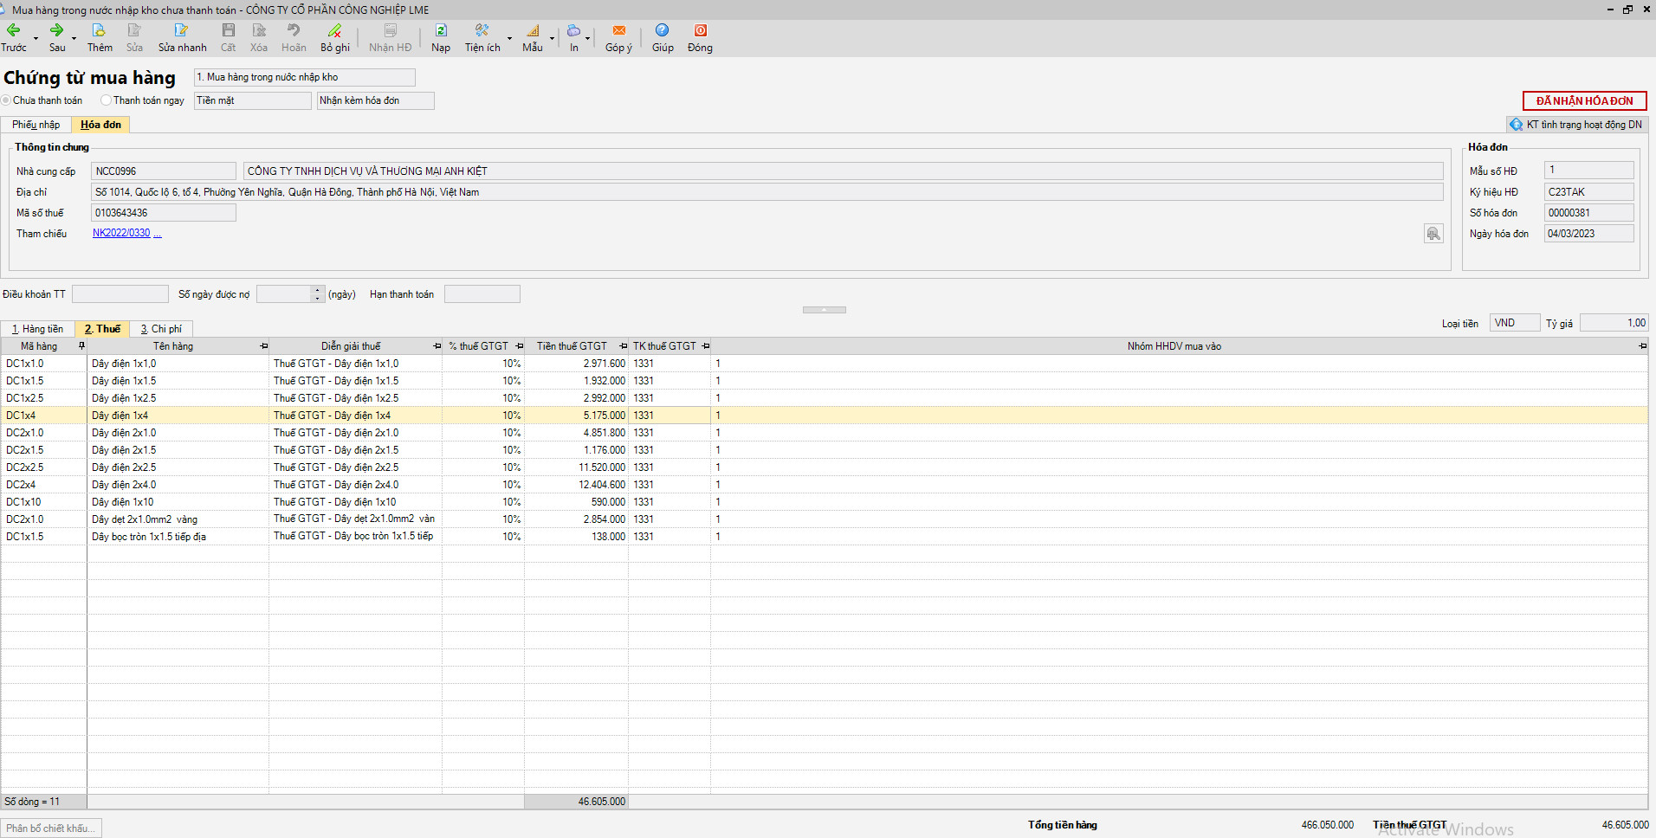The image size is (1656, 838).
Task: Open the Loại tiền VND combo
Action: (x=1515, y=323)
